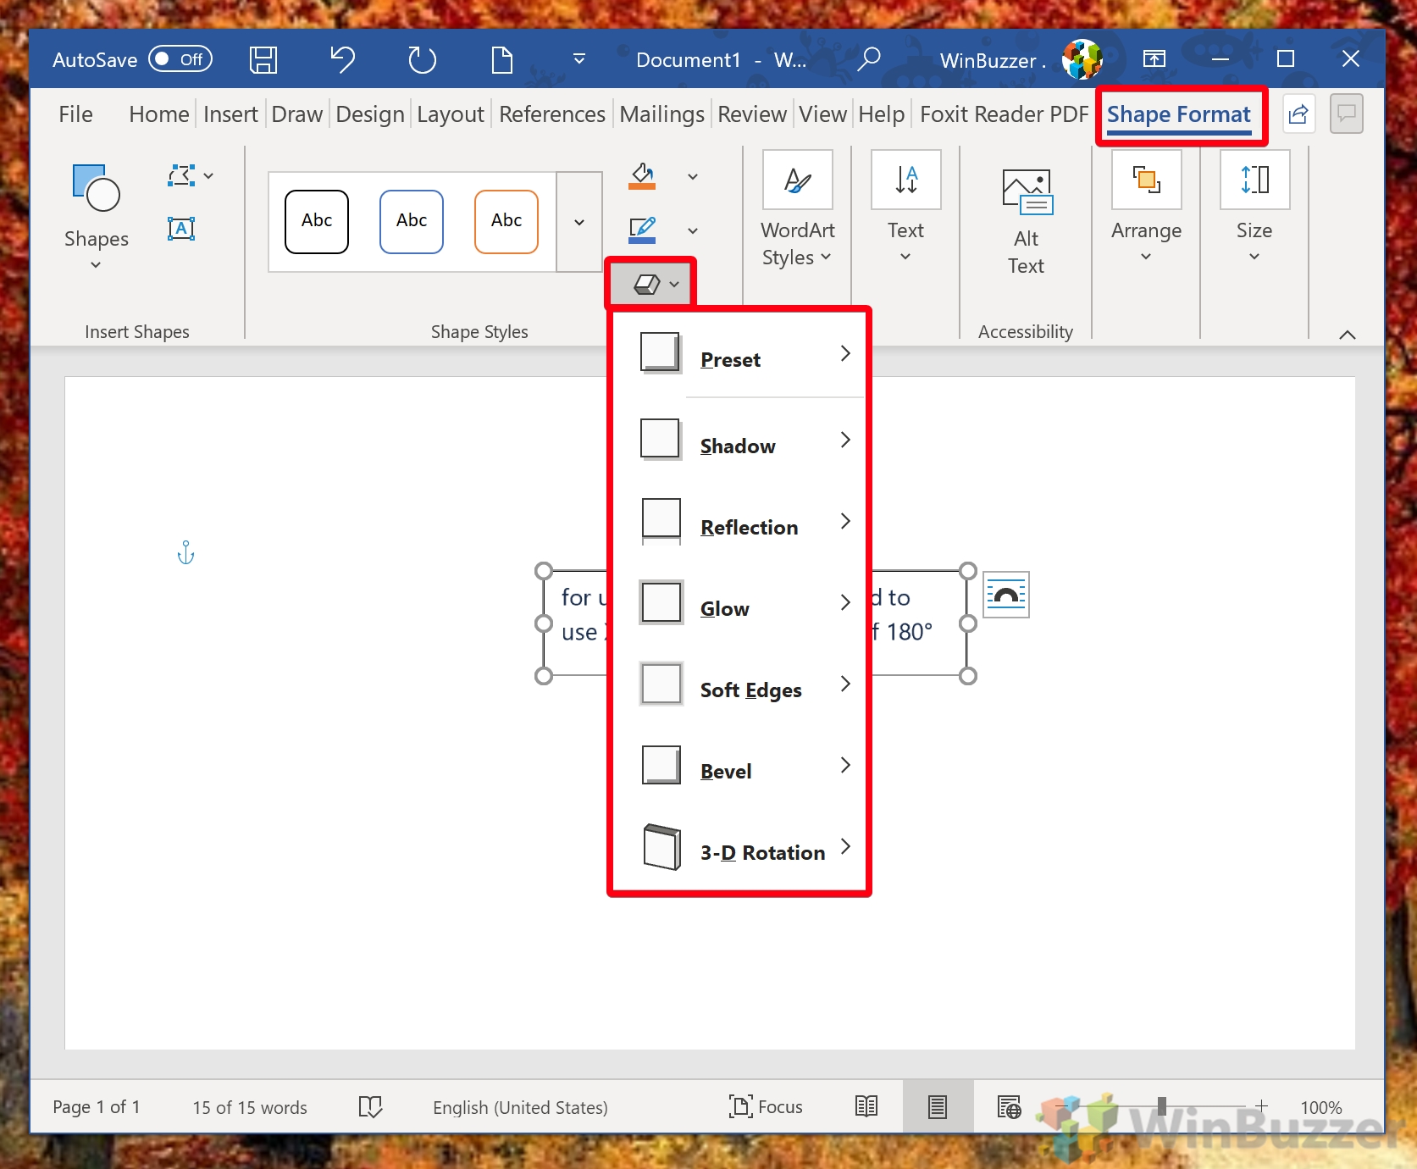Click Draw Text Box icon
Image resolution: width=1417 pixels, height=1169 pixels.
click(x=181, y=229)
